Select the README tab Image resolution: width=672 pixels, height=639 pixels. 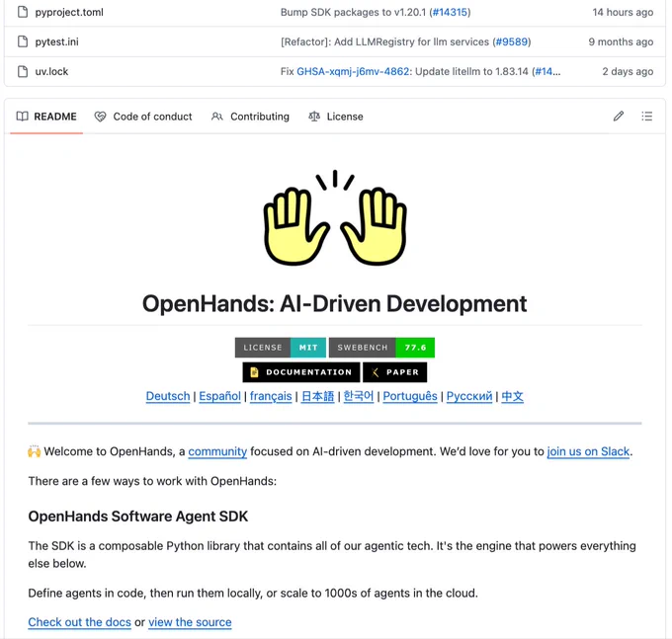46,117
